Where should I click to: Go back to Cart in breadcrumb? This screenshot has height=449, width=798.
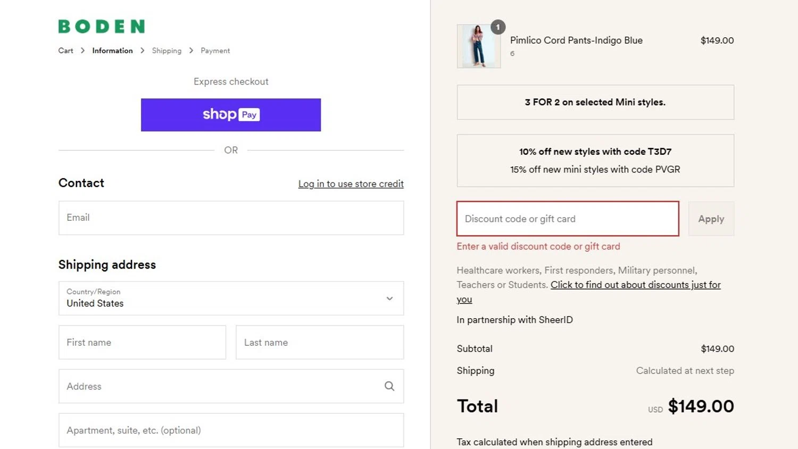pos(65,51)
